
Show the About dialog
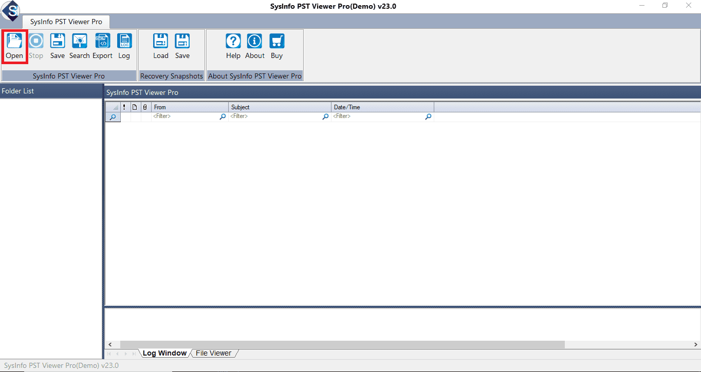[x=254, y=46]
